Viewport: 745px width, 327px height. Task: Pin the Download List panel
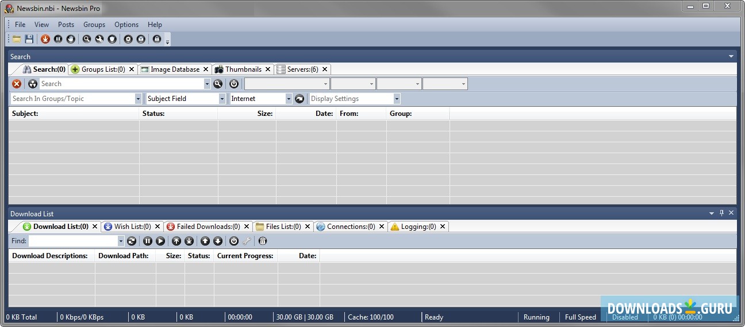point(722,213)
